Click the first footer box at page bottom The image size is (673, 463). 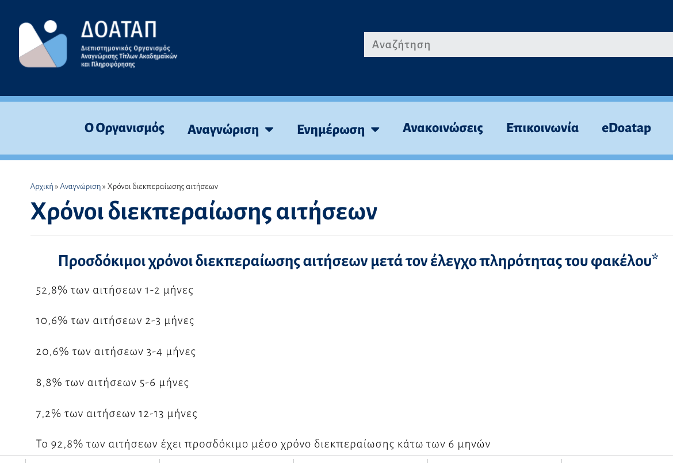coord(92,461)
